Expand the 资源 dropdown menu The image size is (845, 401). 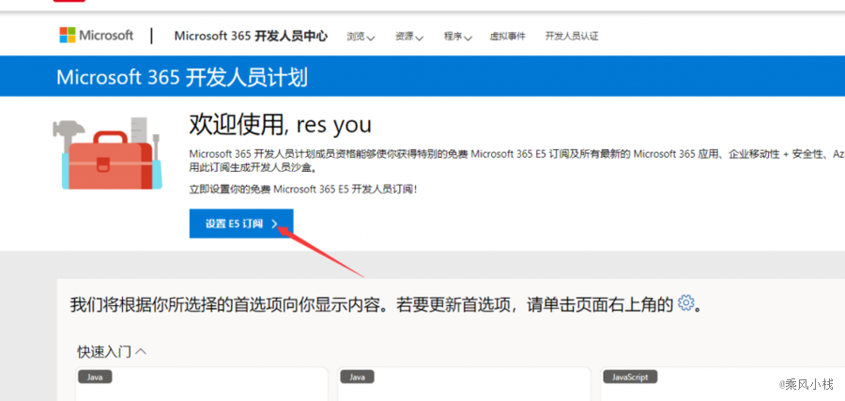[409, 37]
